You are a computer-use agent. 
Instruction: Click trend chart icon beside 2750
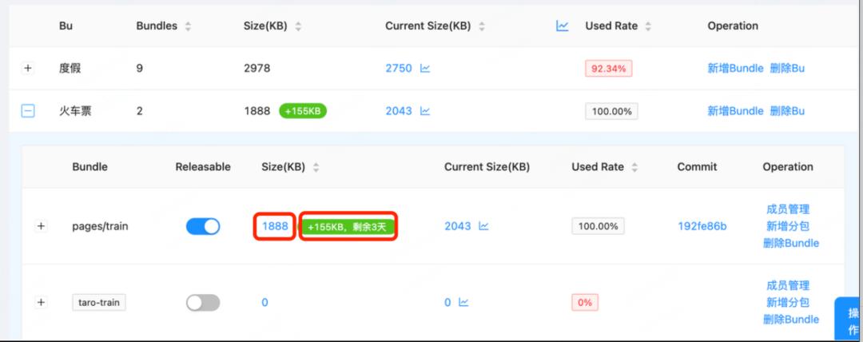[x=425, y=69]
